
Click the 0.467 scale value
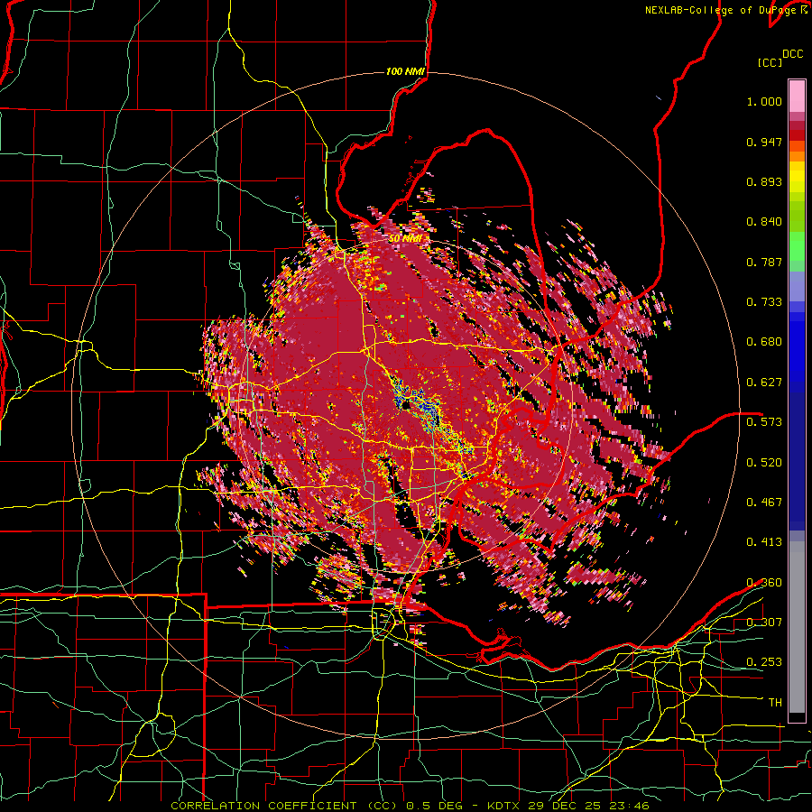(764, 503)
